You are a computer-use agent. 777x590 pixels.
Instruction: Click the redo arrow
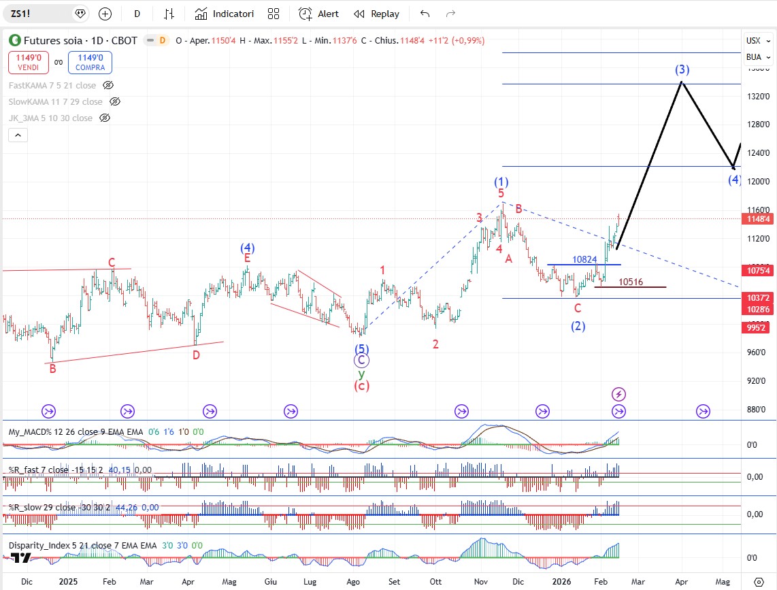(450, 14)
